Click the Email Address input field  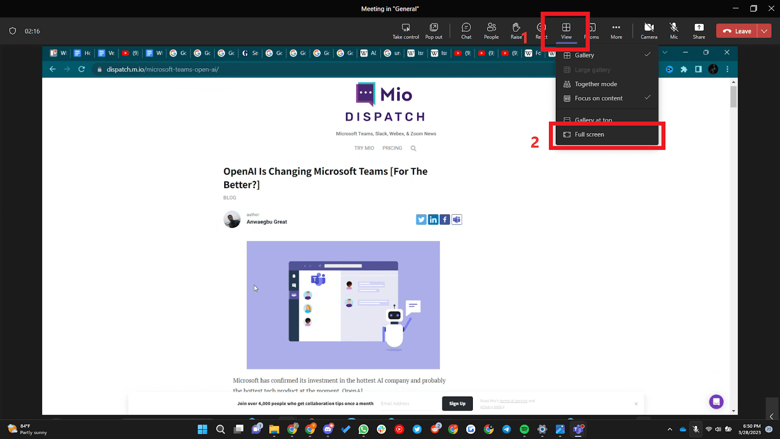[x=407, y=403]
